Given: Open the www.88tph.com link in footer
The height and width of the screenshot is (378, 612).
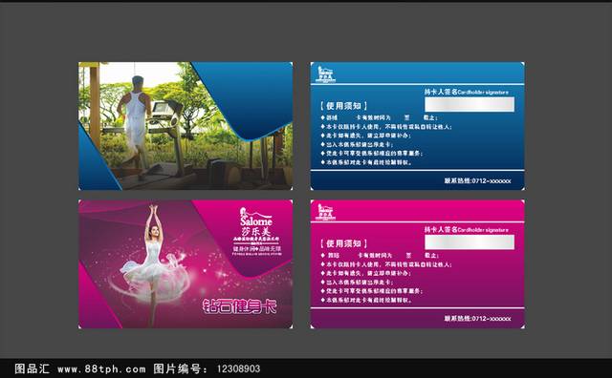Looking at the screenshot, I should pyautogui.click(x=101, y=368).
